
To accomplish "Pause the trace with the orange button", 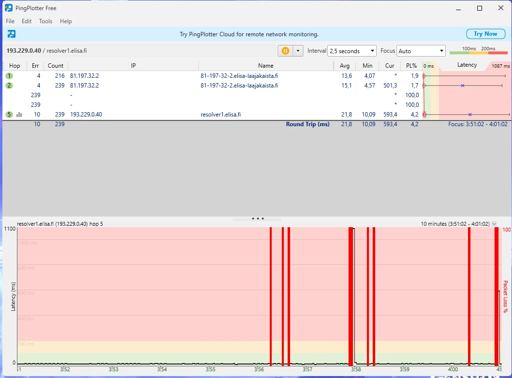I will [285, 51].
